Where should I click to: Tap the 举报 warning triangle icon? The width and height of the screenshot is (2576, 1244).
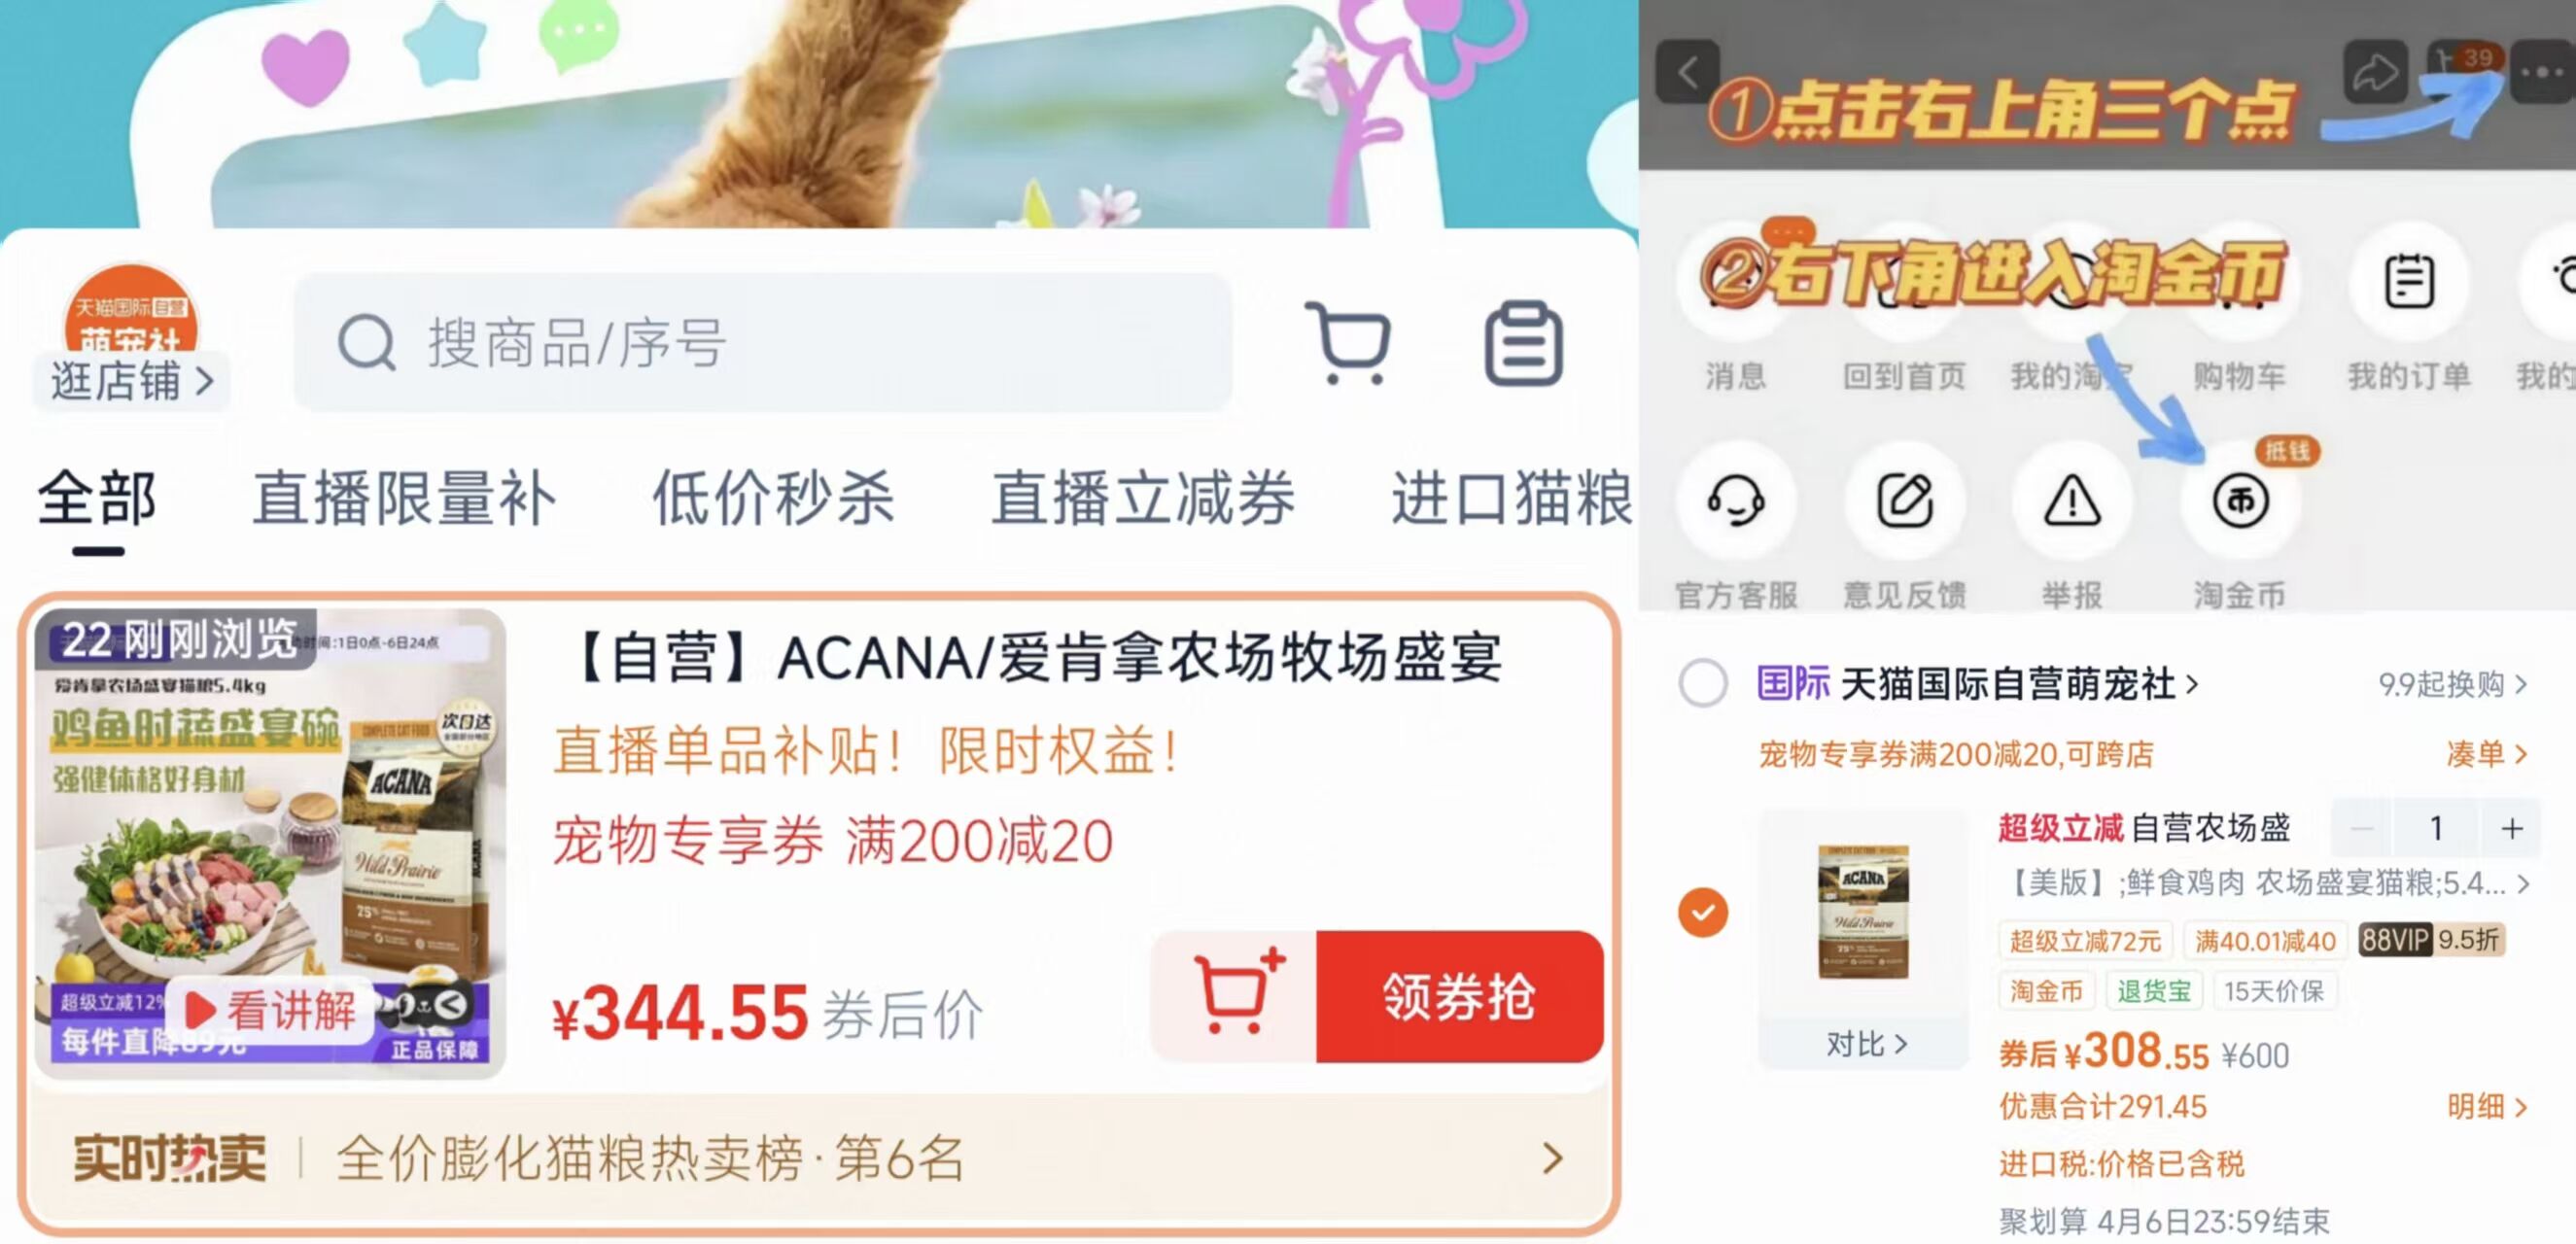click(x=2072, y=501)
